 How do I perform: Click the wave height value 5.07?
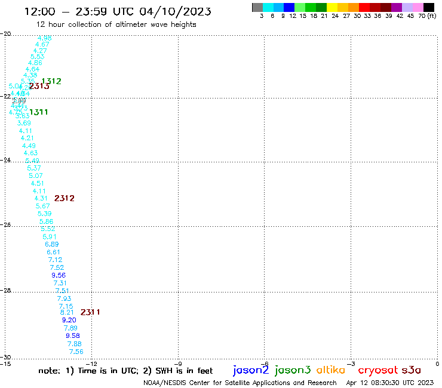click(x=36, y=176)
